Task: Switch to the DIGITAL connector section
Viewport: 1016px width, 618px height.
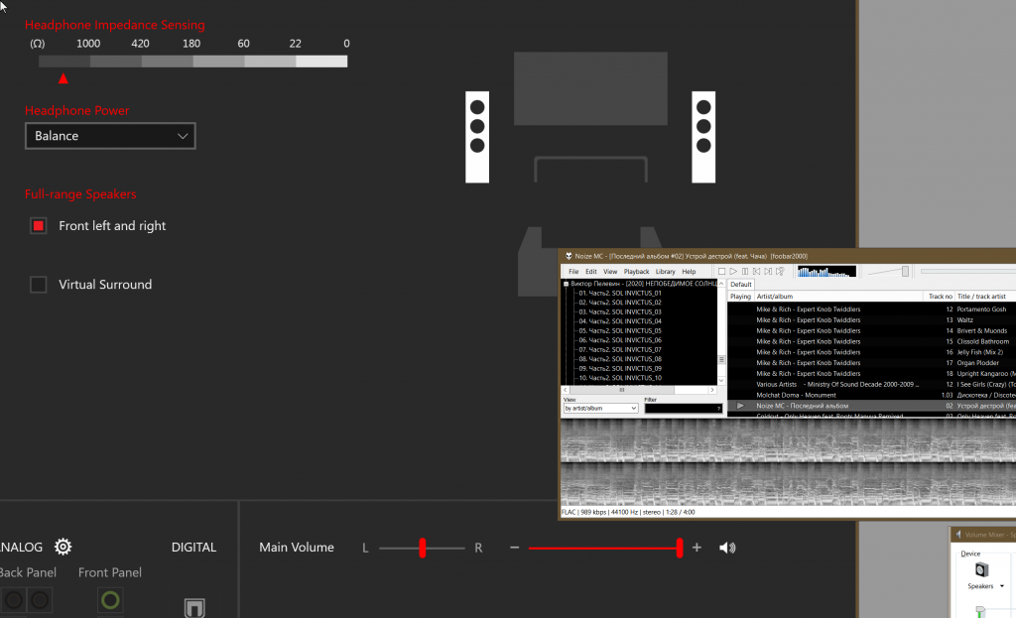Action: [193, 548]
